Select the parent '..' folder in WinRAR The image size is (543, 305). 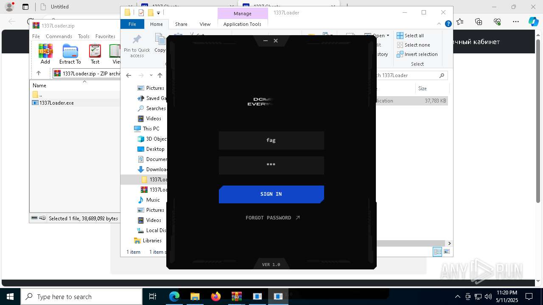click(37, 94)
